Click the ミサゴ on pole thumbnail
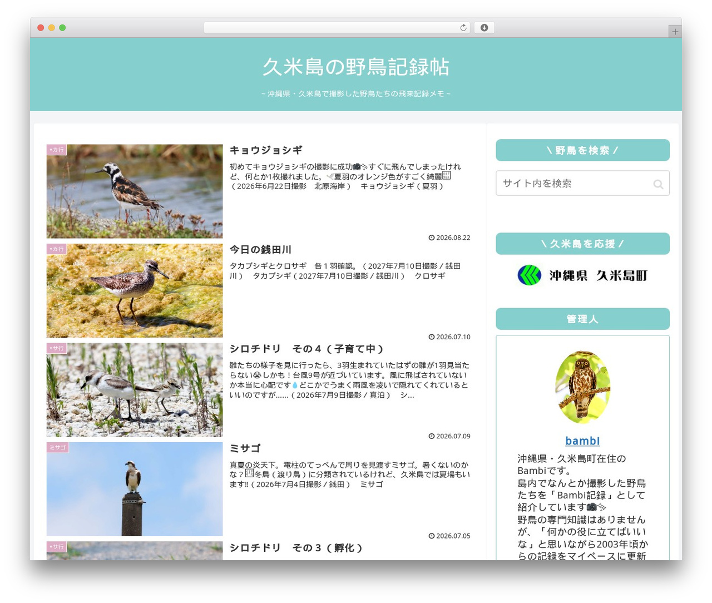 tap(135, 489)
